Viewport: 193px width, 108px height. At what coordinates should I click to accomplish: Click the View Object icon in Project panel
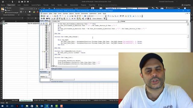(x=43, y=23)
